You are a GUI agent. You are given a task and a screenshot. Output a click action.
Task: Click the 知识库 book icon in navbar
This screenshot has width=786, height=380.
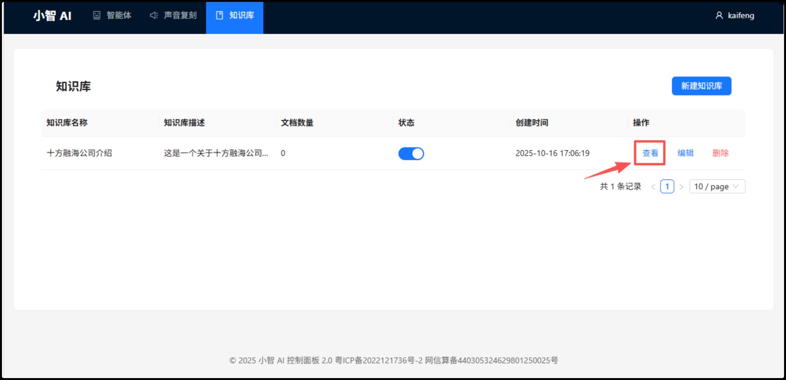coord(220,15)
